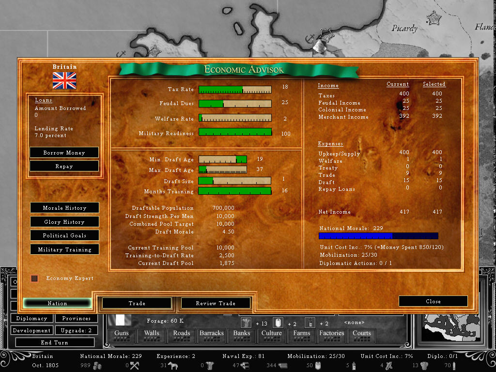Select the Courts development button

[x=361, y=336]
